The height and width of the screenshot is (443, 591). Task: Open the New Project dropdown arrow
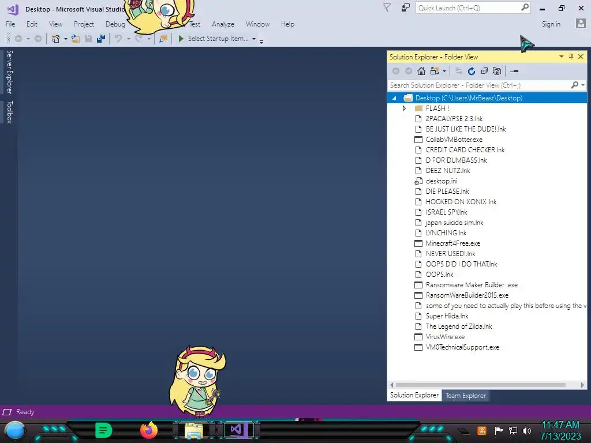tap(65, 39)
